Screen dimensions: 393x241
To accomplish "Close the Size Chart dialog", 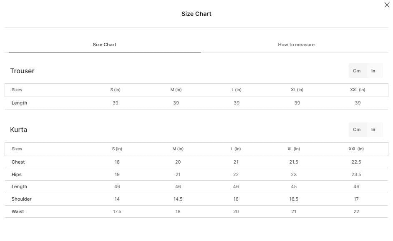I will (387, 5).
